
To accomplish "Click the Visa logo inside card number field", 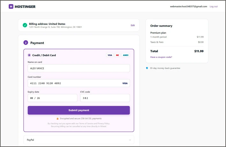I will 125,83.
